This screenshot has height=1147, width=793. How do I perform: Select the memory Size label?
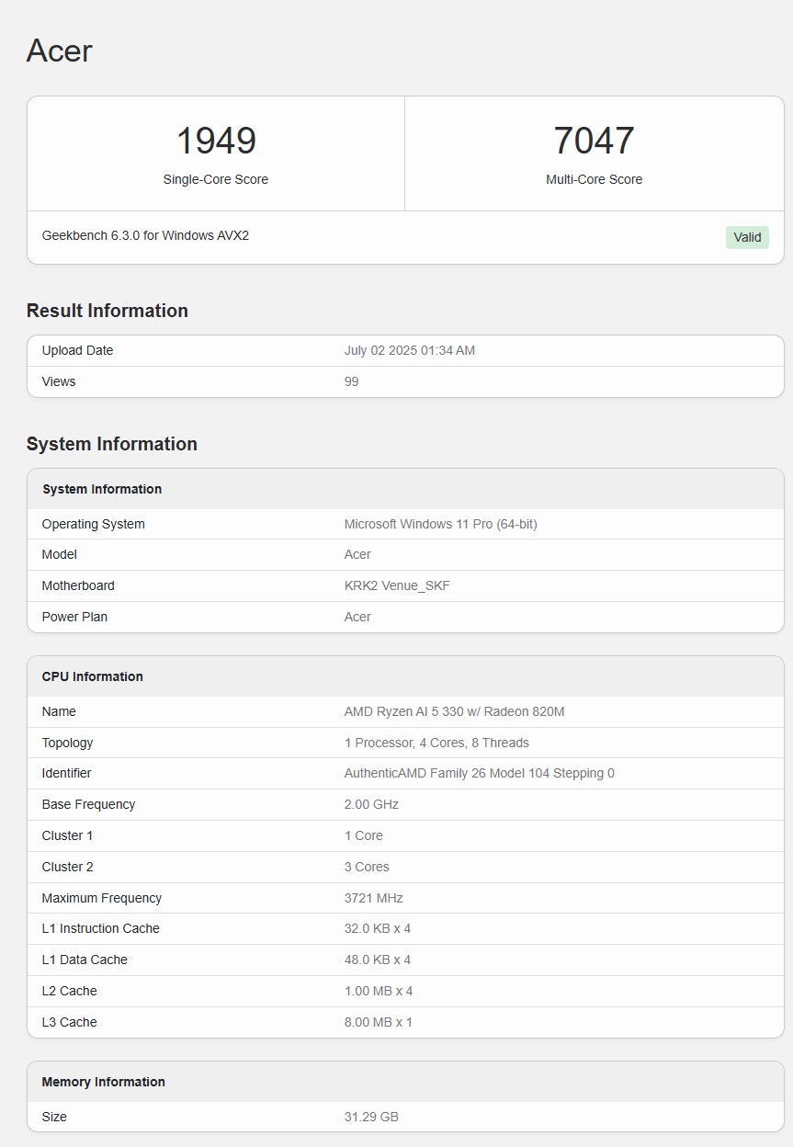pyautogui.click(x=54, y=1117)
